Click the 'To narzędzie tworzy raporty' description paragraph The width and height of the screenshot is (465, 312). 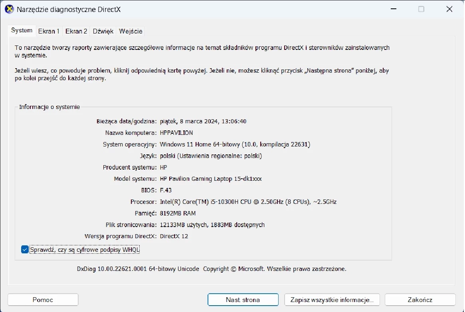click(202, 51)
